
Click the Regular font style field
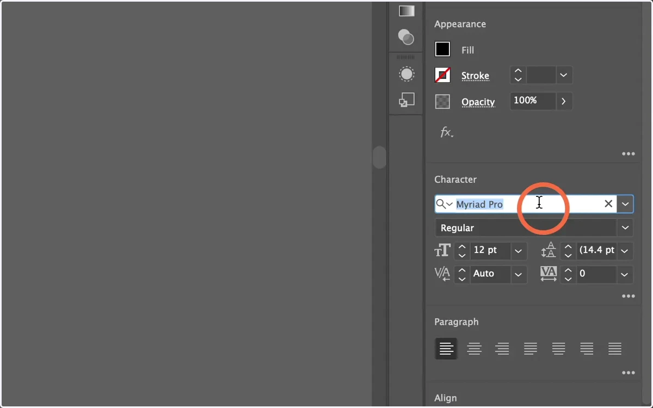(526, 228)
